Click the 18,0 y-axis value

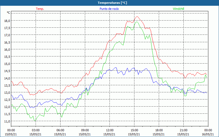(7, 21)
